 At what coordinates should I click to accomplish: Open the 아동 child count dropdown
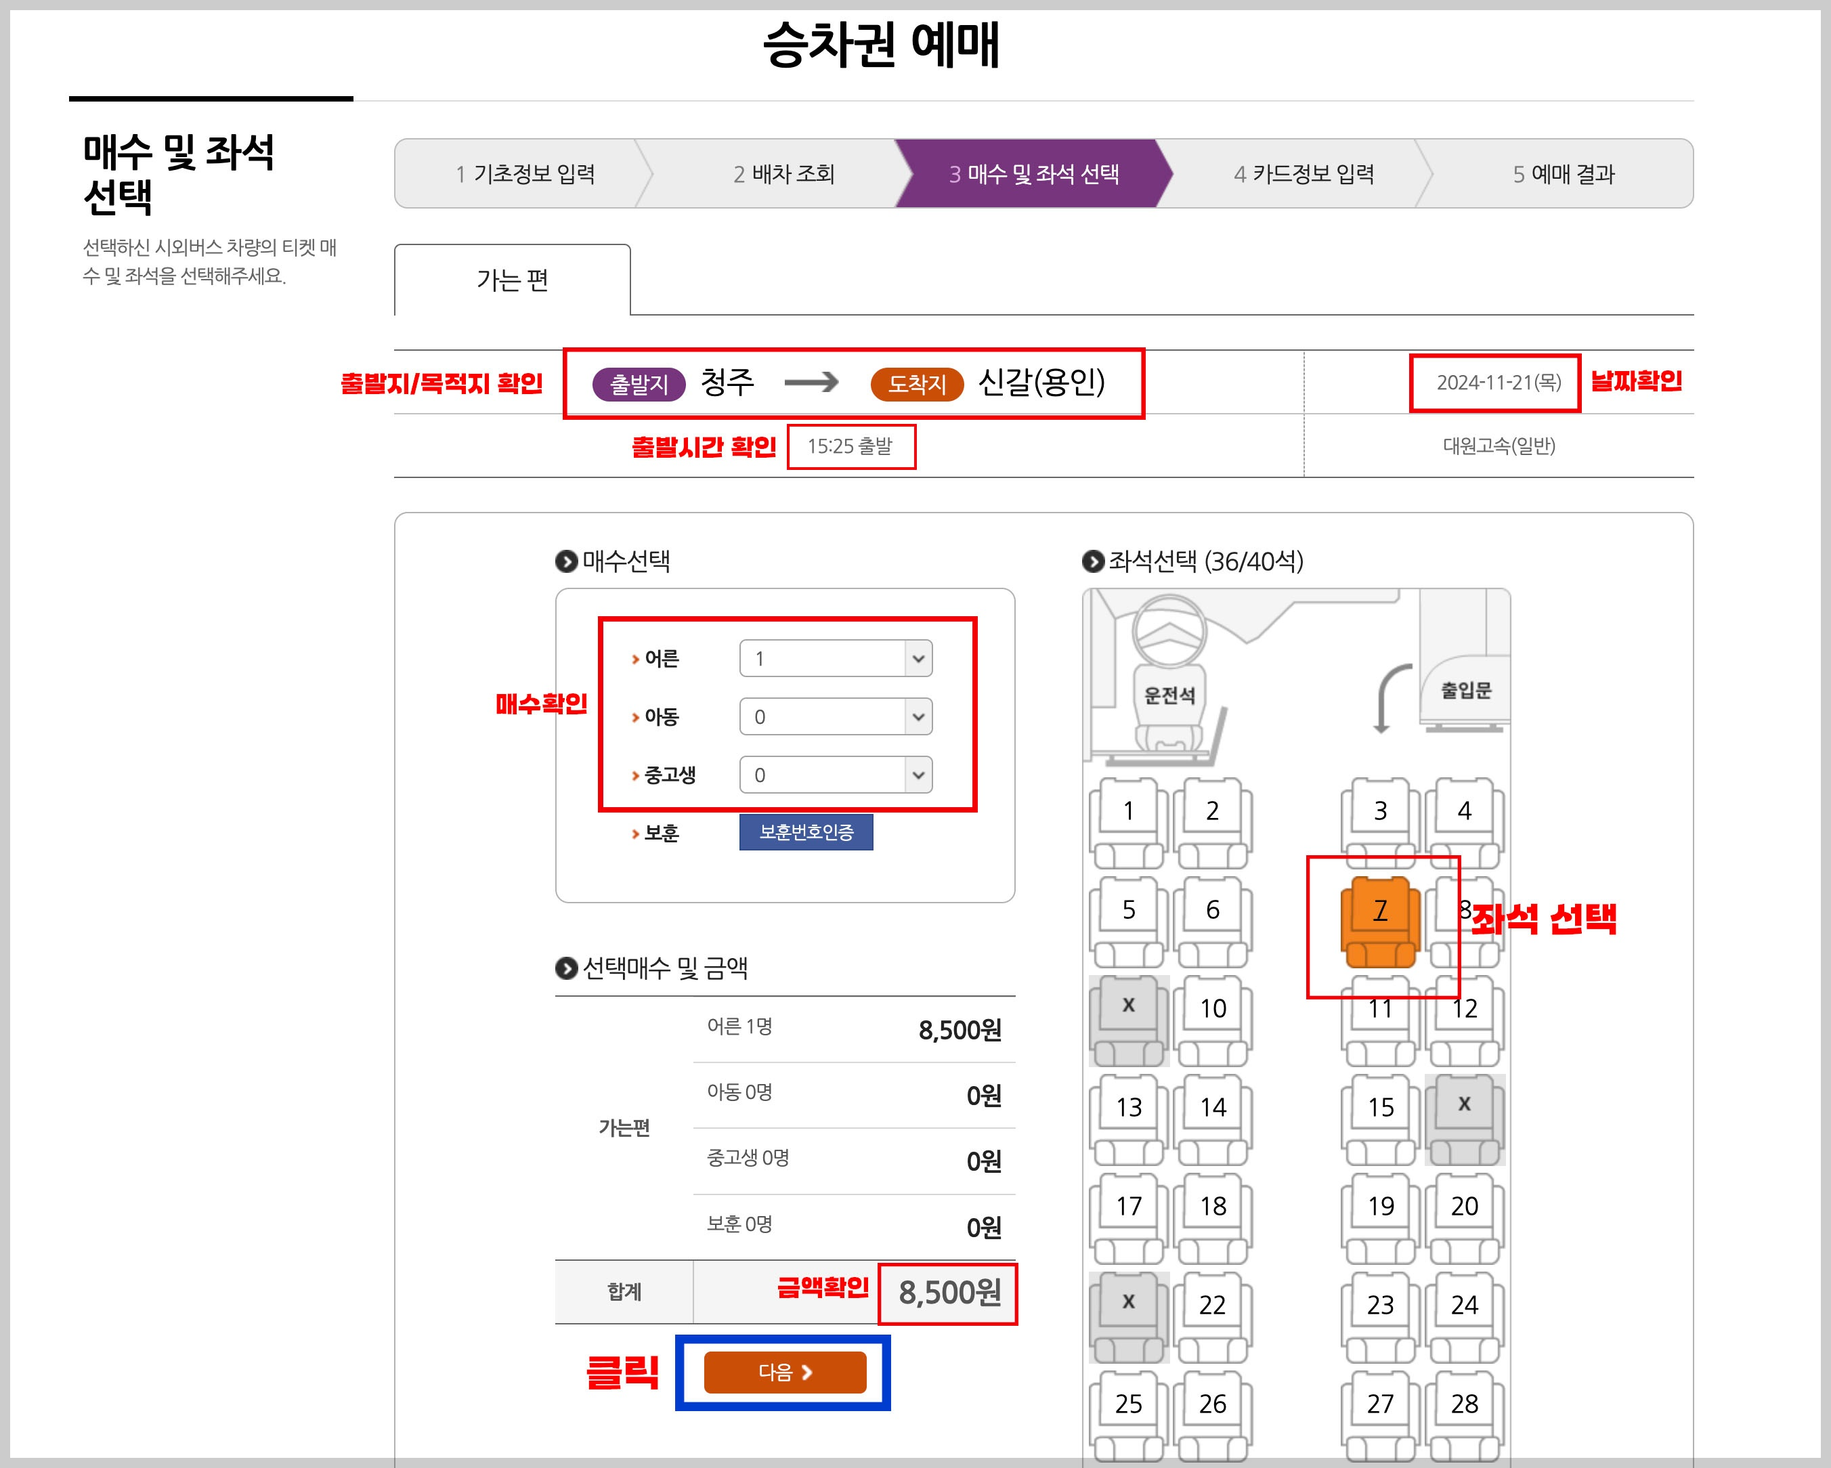click(x=835, y=716)
